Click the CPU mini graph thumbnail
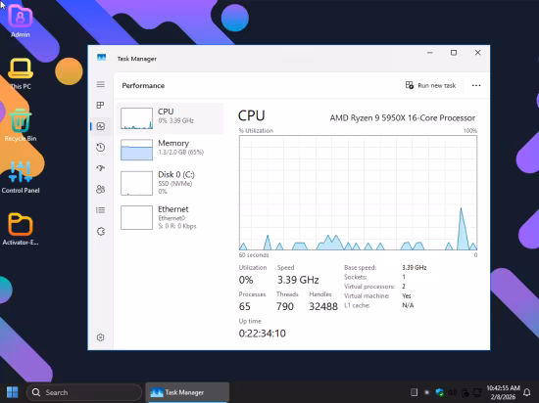 click(x=136, y=118)
